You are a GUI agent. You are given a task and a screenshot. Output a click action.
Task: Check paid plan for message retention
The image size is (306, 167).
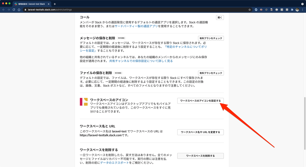(211, 38)
